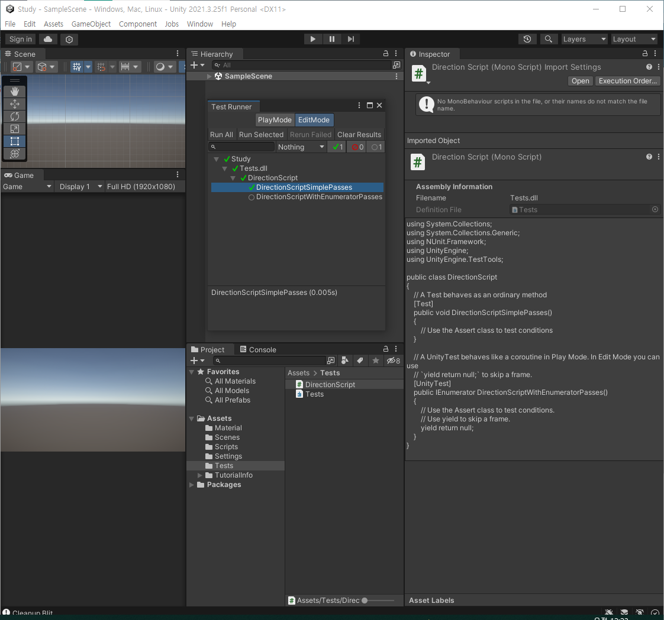Open Undo History button
Screen dimensions: 664x620
[527, 40]
